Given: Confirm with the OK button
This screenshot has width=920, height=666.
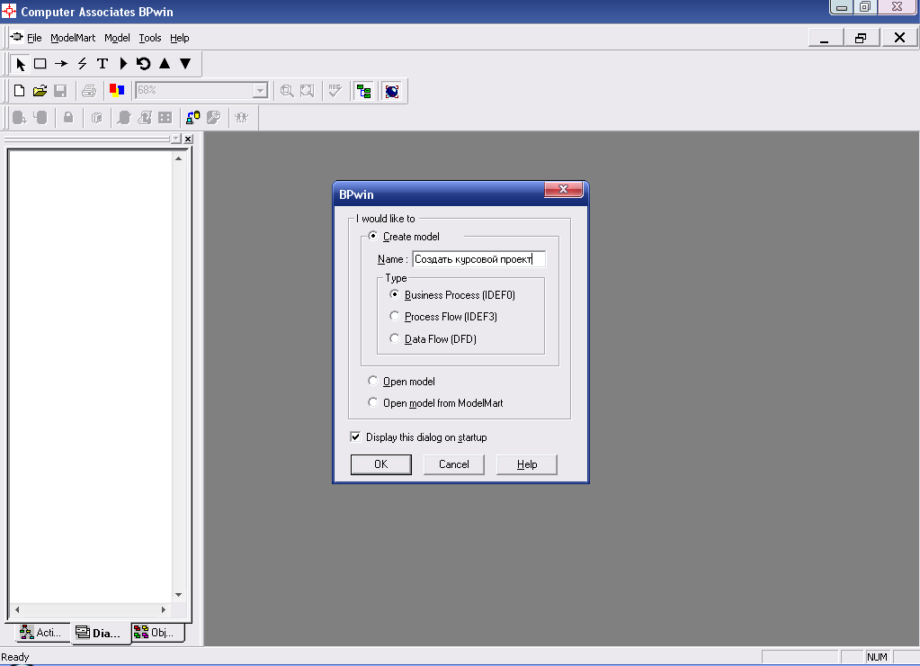Looking at the screenshot, I should 381,464.
